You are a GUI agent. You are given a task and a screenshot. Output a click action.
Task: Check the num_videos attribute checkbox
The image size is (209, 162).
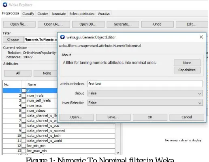click(24, 111)
